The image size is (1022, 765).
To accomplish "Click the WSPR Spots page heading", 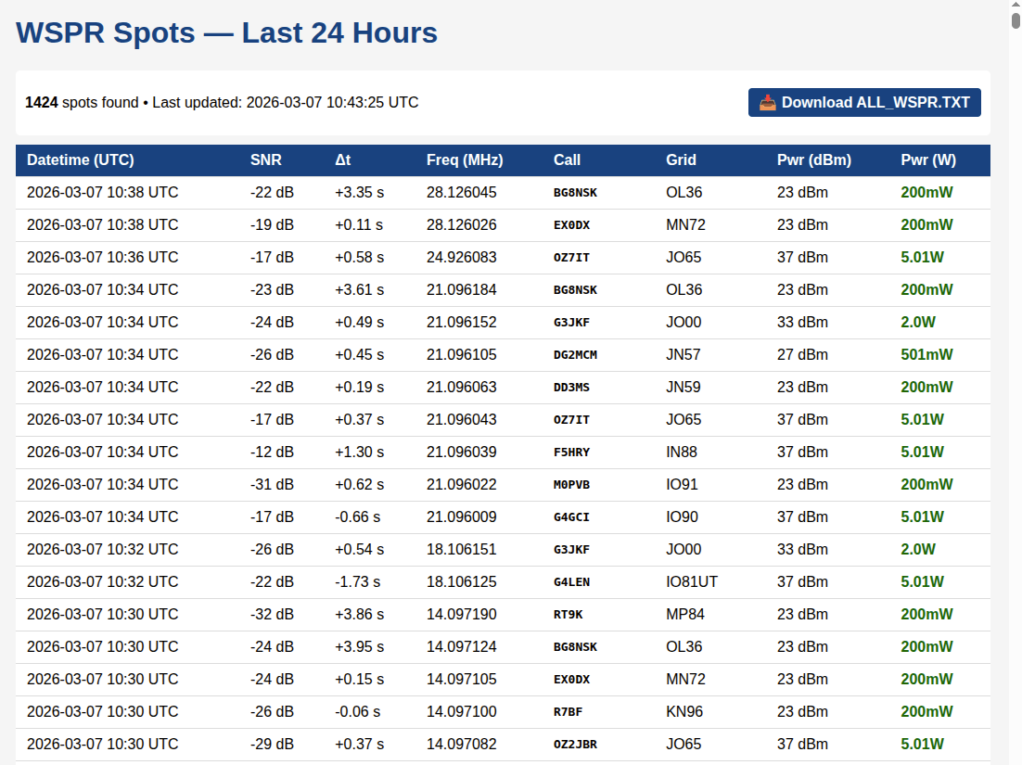I will click(x=226, y=33).
